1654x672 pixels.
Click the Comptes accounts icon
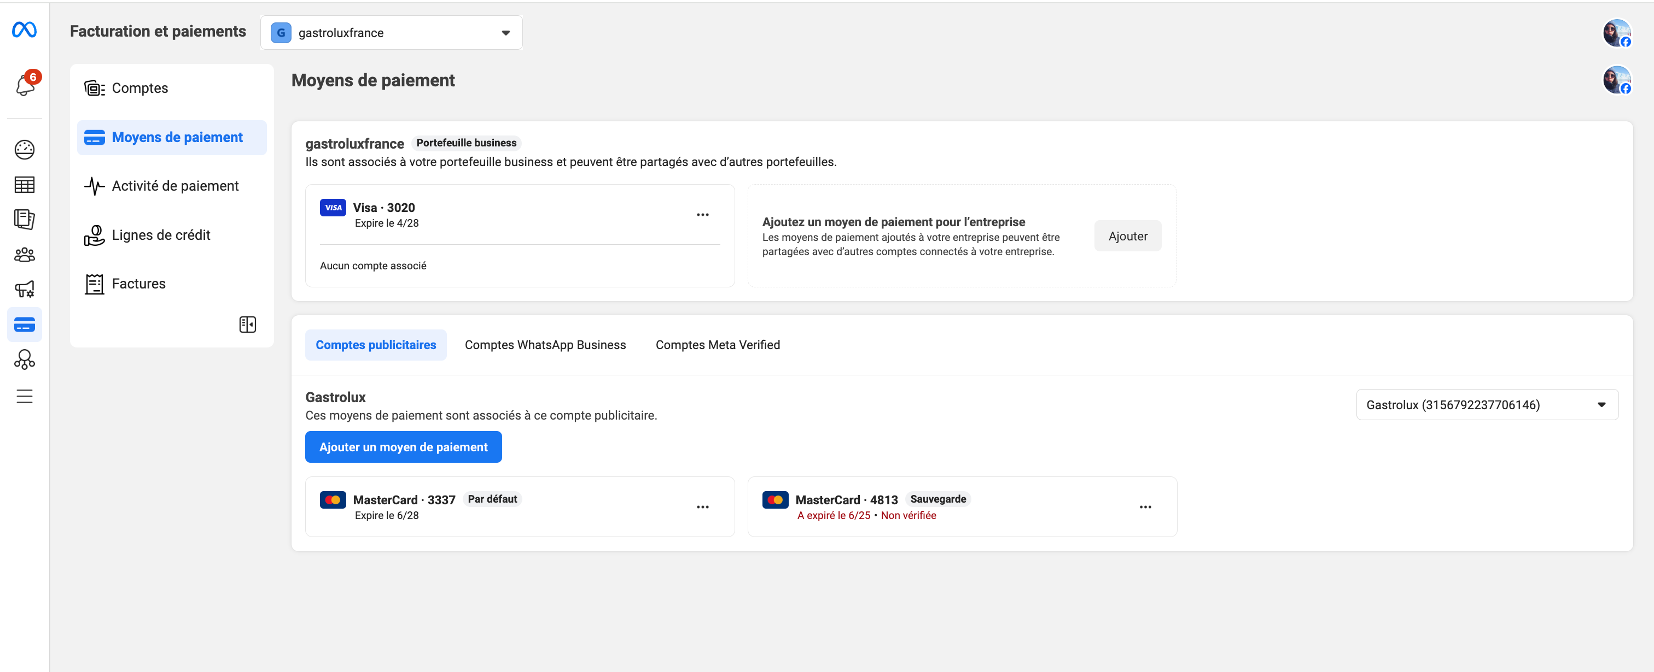click(x=95, y=88)
